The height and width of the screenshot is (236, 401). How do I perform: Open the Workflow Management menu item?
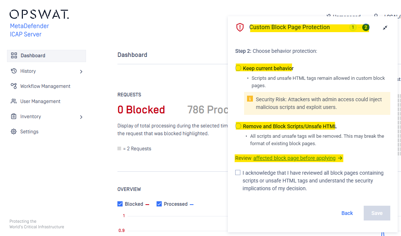[45, 86]
